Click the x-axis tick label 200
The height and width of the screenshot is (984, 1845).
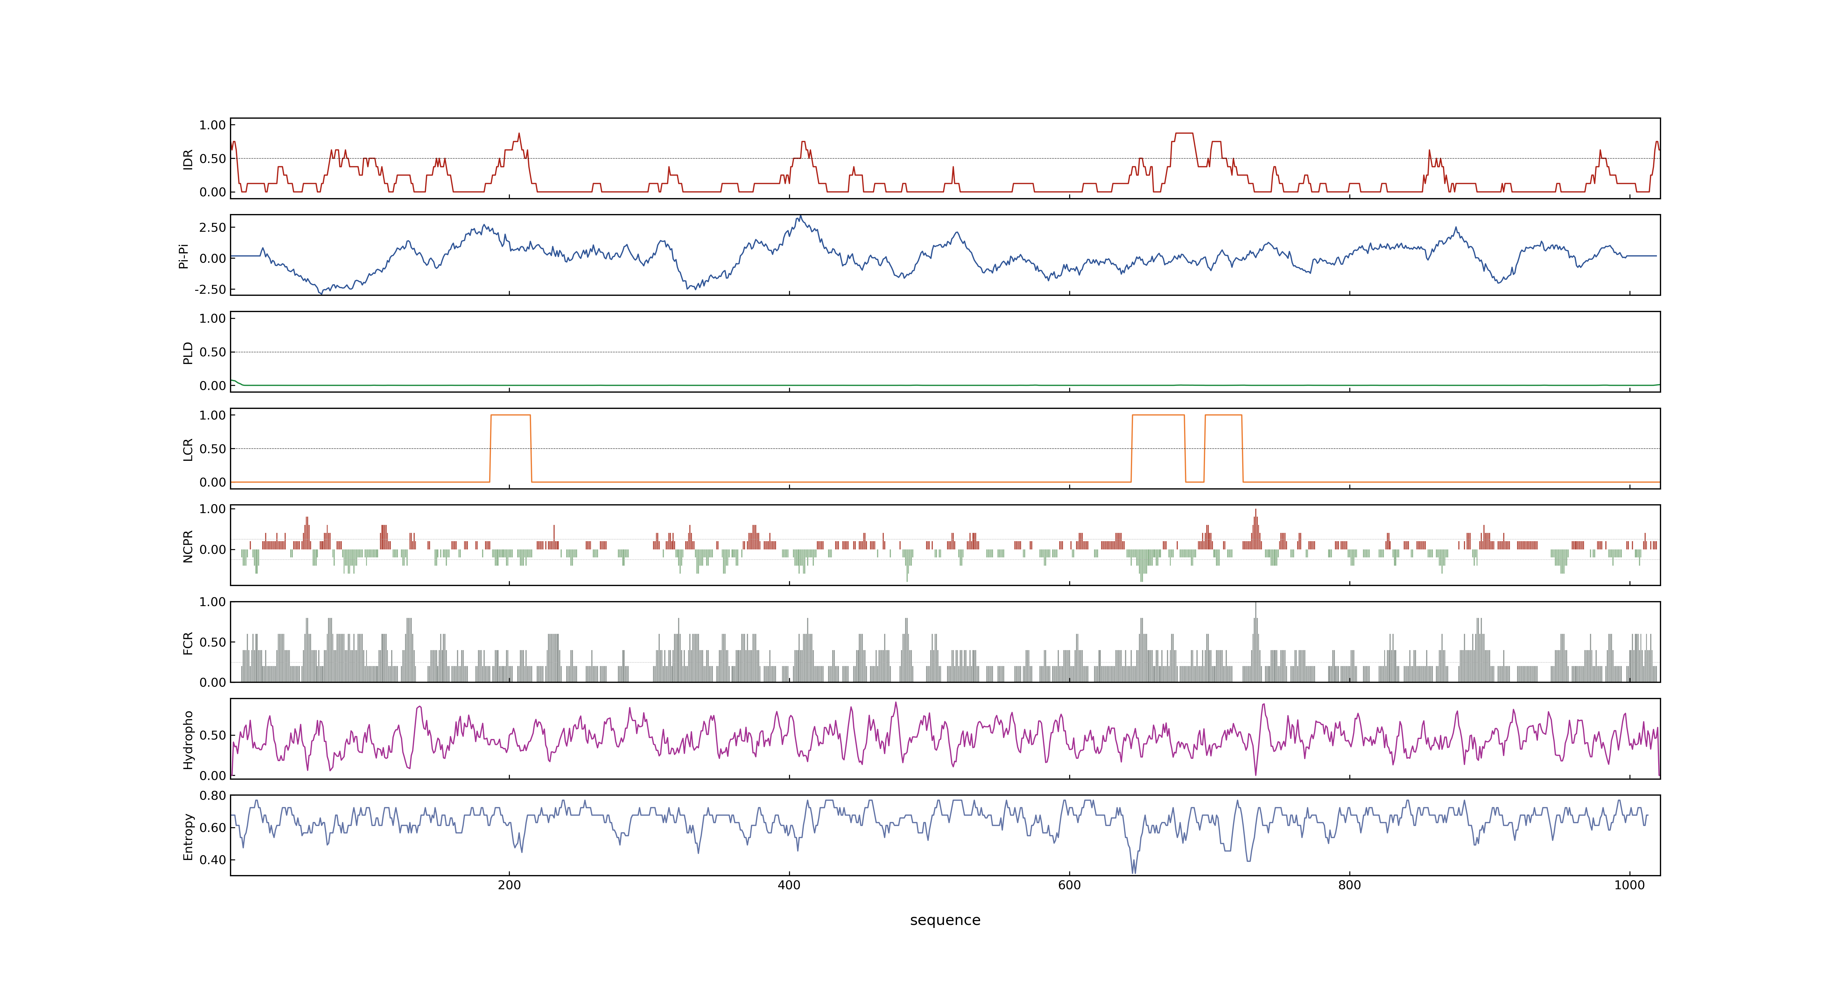509,885
